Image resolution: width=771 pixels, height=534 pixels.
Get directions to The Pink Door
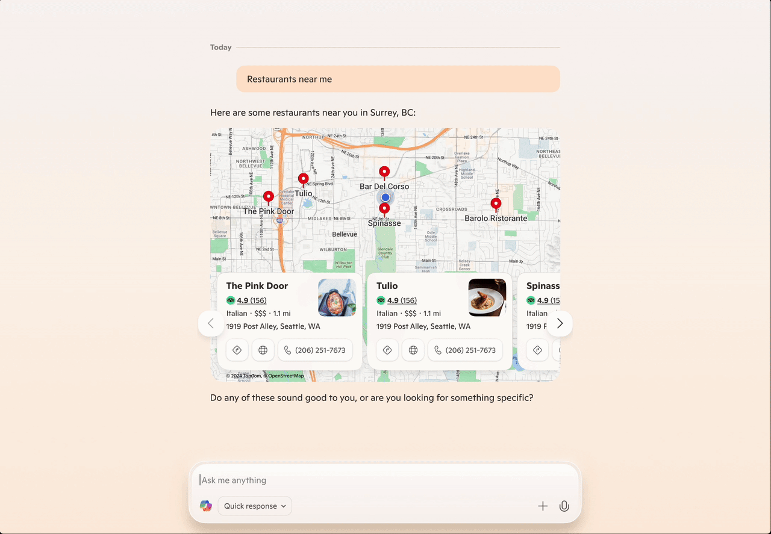tap(237, 350)
